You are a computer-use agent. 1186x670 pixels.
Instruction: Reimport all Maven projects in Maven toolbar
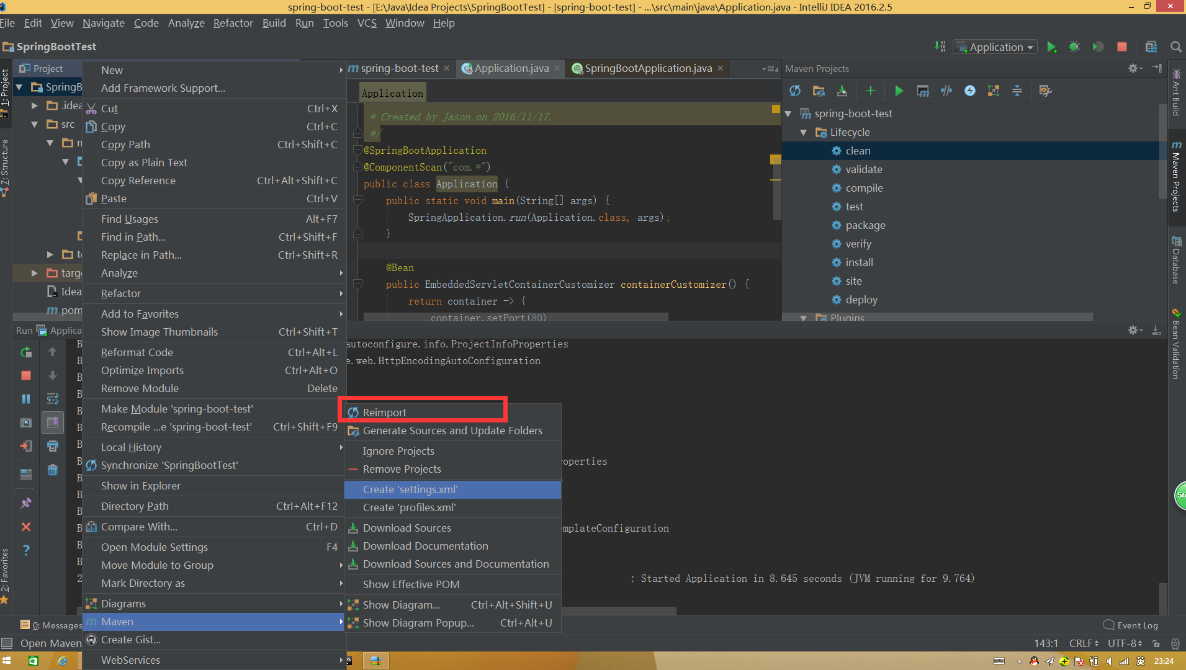click(795, 91)
